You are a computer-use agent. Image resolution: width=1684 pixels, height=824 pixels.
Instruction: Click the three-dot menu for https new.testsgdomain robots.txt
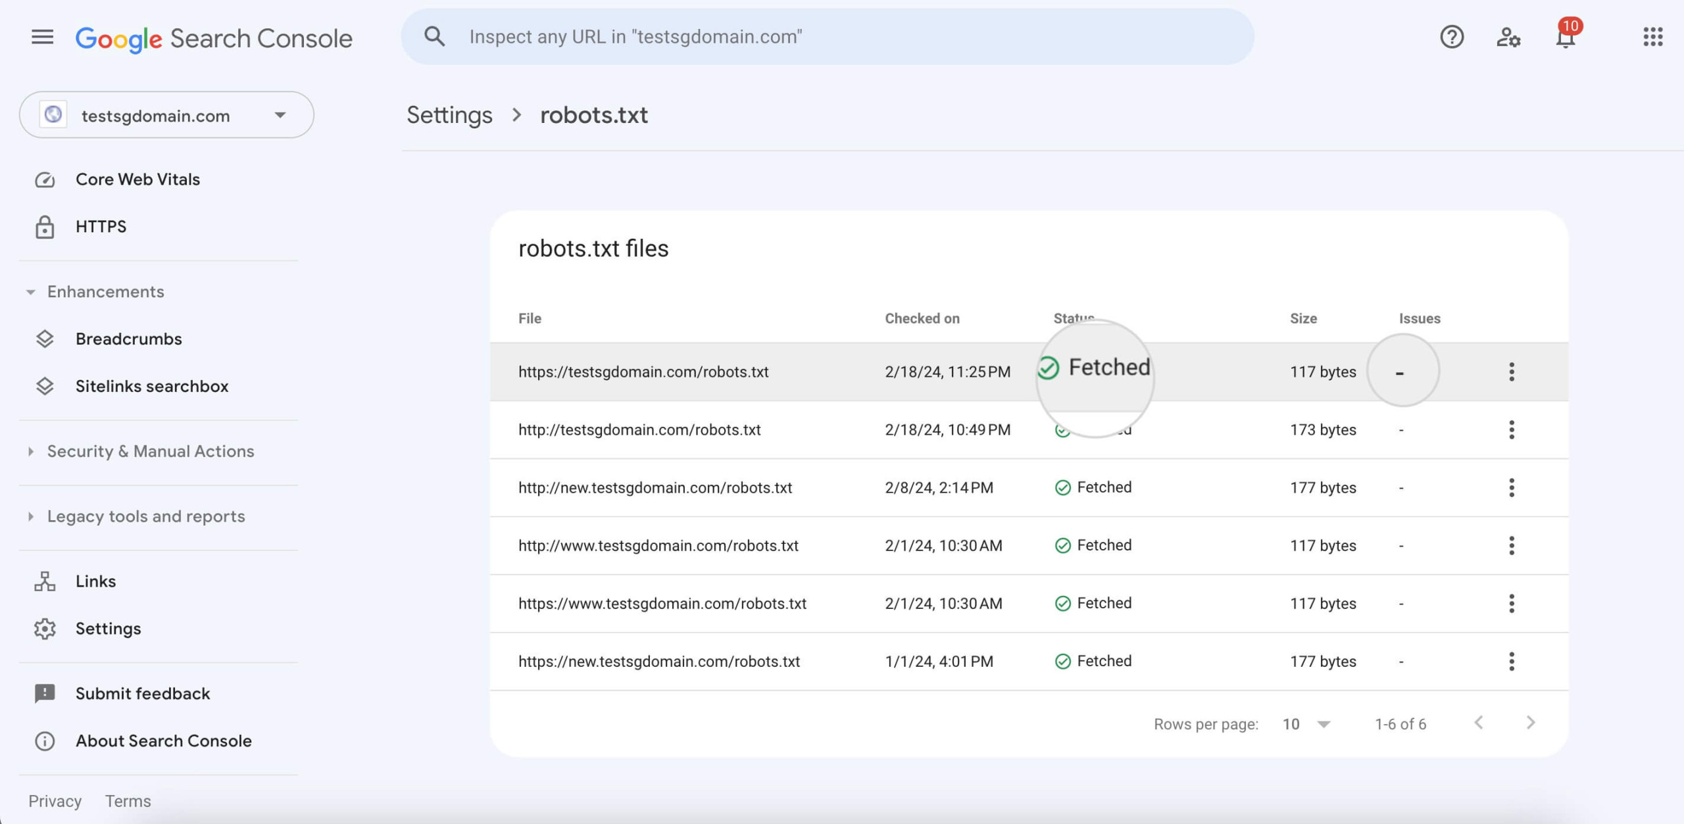coord(1511,661)
